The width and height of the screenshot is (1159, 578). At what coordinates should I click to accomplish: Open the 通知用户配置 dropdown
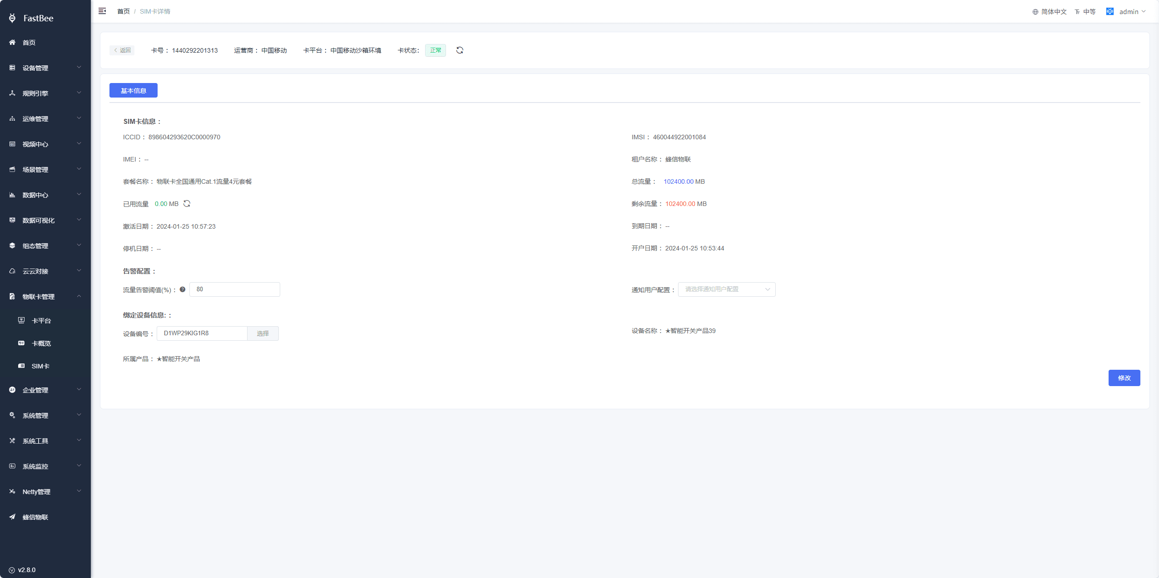coord(727,289)
